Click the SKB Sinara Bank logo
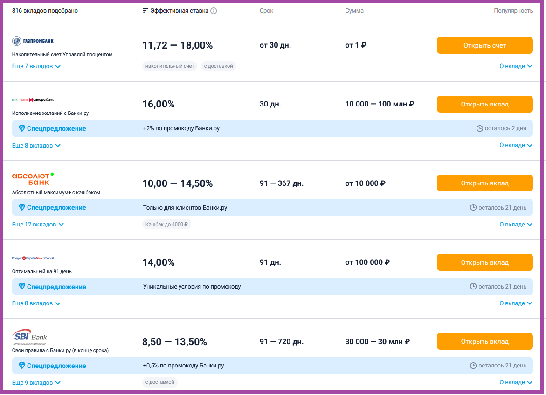 [x=33, y=100]
